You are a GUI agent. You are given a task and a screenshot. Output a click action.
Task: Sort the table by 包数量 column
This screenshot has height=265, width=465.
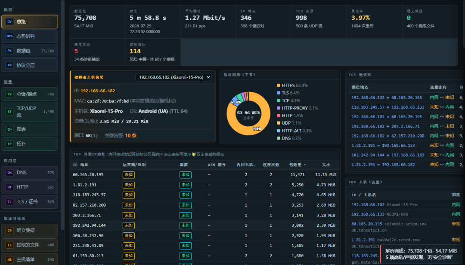point(297,165)
